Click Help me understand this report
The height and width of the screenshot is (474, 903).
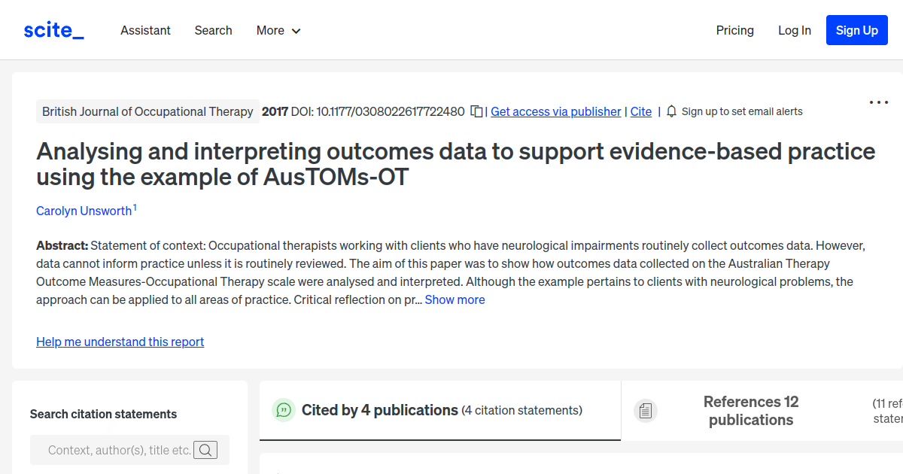click(x=120, y=342)
